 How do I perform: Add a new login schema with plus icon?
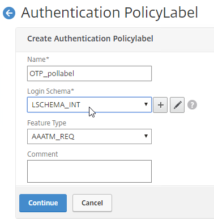[x=160, y=105]
